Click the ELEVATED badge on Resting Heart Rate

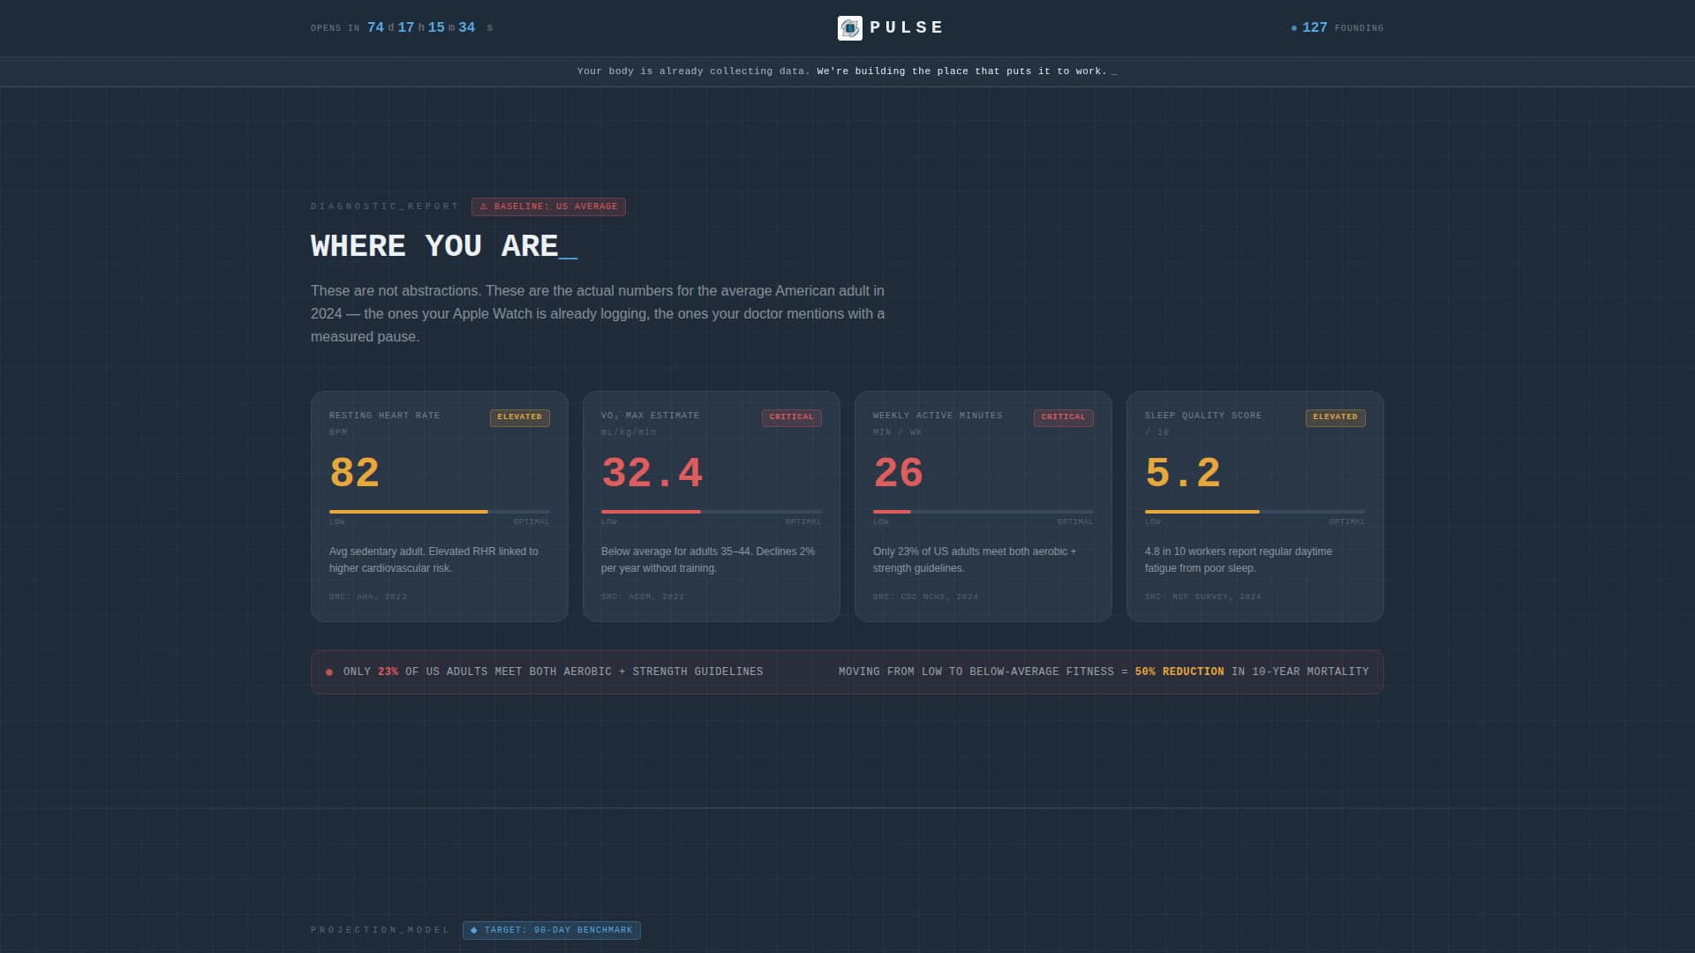coord(520,417)
